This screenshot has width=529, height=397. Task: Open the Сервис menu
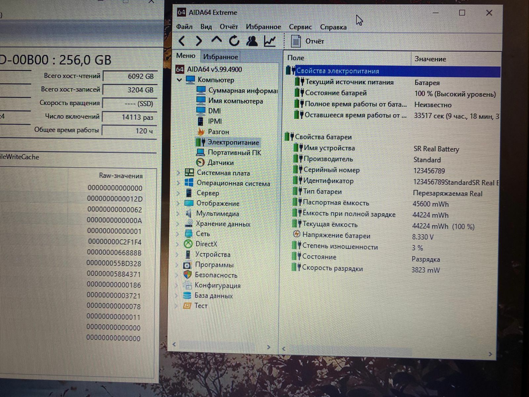click(x=300, y=27)
